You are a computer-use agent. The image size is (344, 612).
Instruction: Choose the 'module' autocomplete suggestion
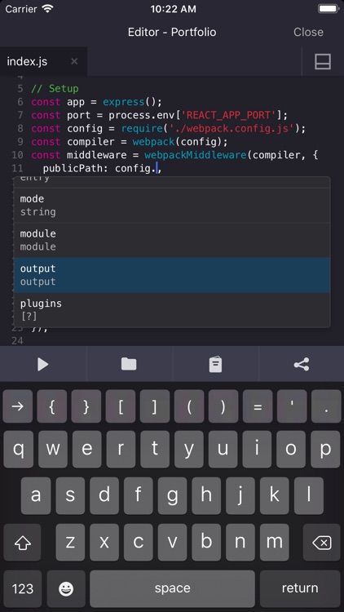[x=172, y=240]
